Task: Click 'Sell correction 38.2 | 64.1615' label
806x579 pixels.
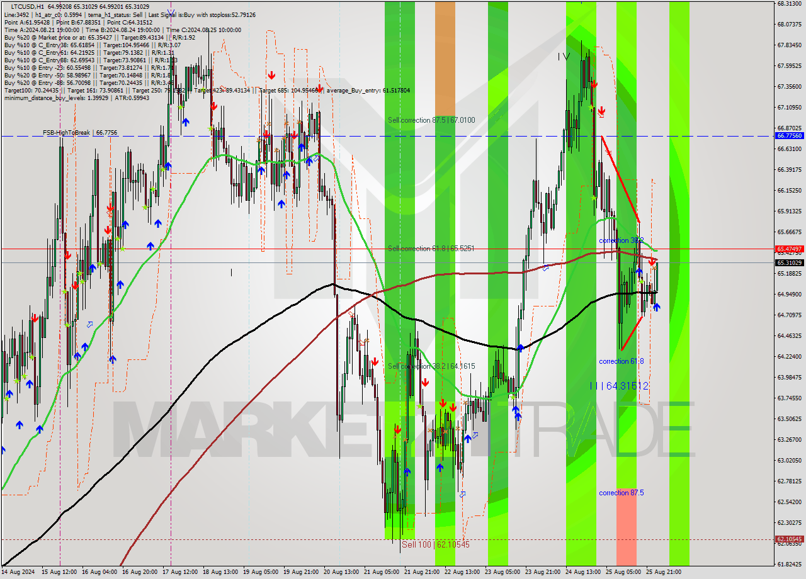Action: click(431, 366)
